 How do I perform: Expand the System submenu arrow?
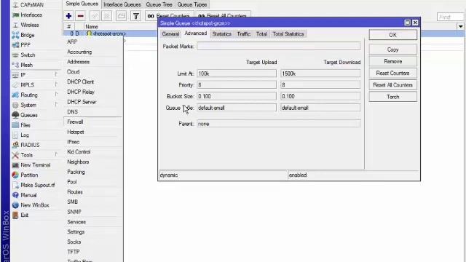56,105
